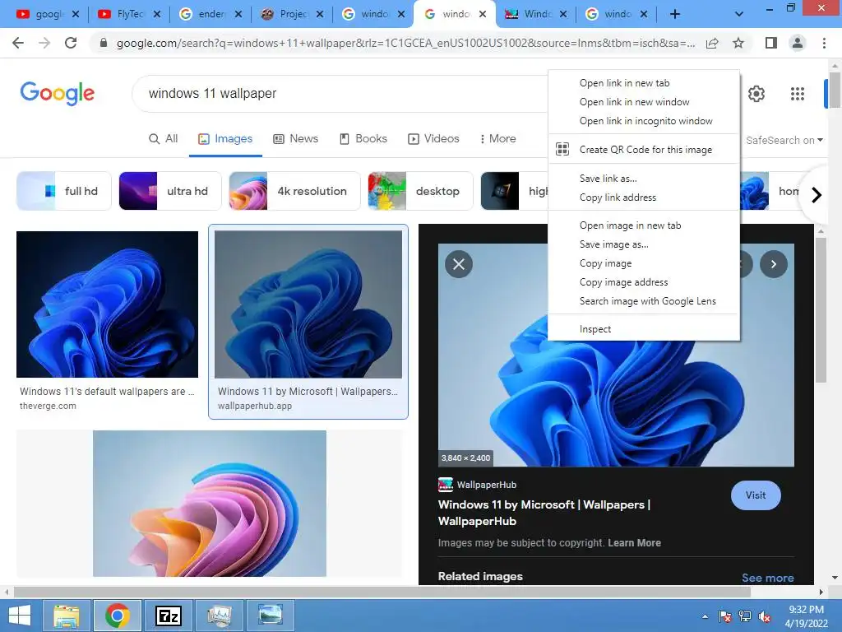The width and height of the screenshot is (842, 632).
Task: Close the image preview panel with X
Action: pyautogui.click(x=459, y=264)
